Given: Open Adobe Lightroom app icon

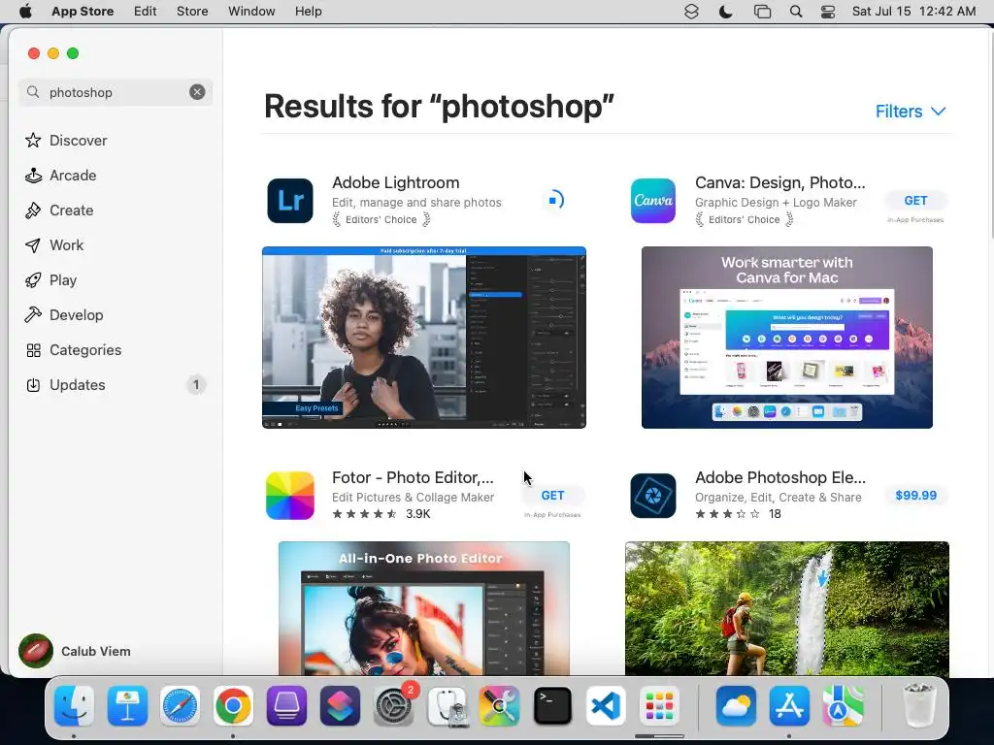Looking at the screenshot, I should pos(289,201).
